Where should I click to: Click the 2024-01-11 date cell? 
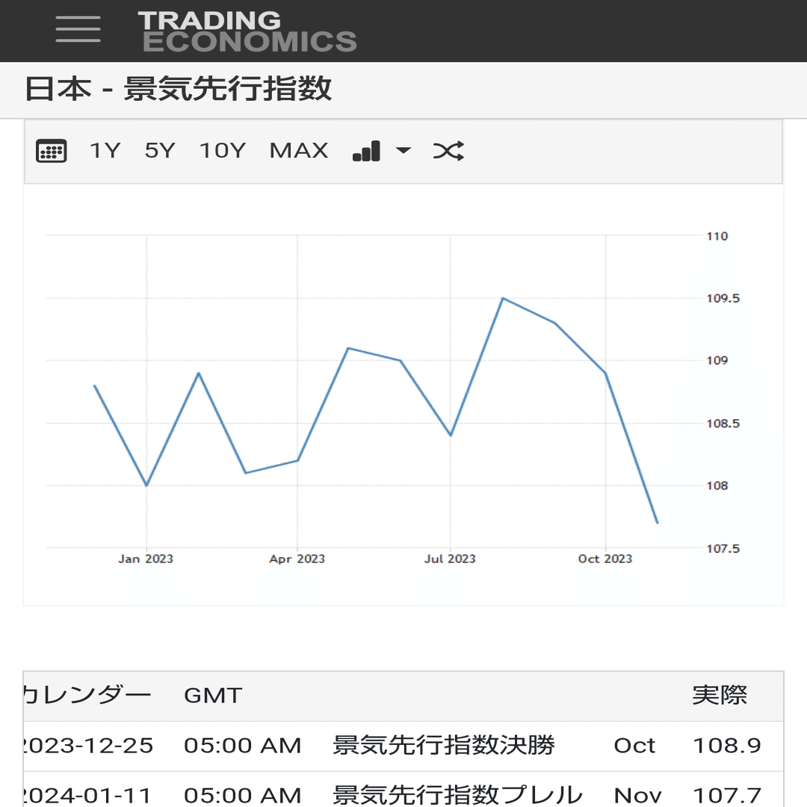[x=87, y=795]
